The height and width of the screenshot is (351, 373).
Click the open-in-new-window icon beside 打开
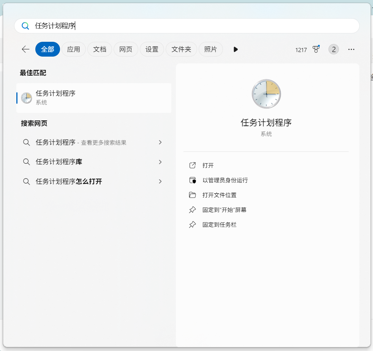pos(193,165)
